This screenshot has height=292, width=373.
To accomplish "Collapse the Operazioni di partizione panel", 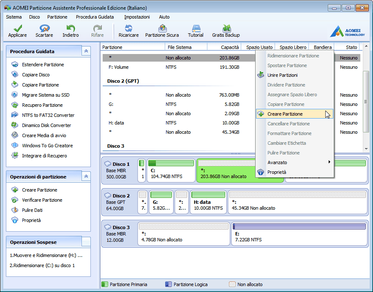I will [86, 176].
